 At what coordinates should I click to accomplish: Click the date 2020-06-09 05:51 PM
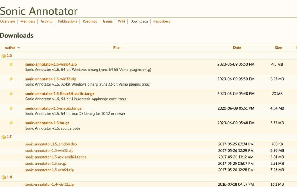tap(236, 108)
